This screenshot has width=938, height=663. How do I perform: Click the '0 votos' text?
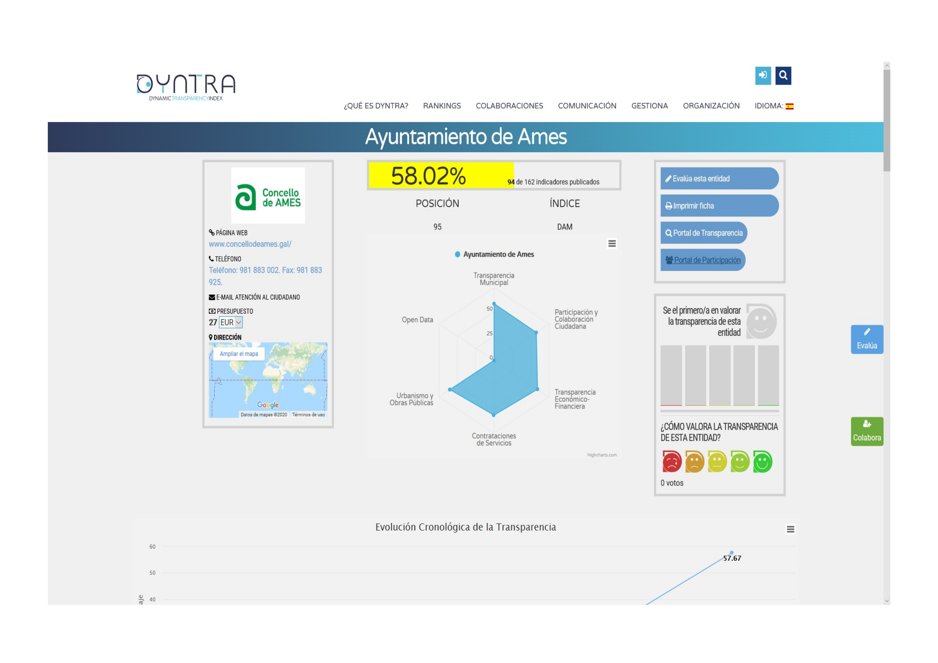click(672, 483)
